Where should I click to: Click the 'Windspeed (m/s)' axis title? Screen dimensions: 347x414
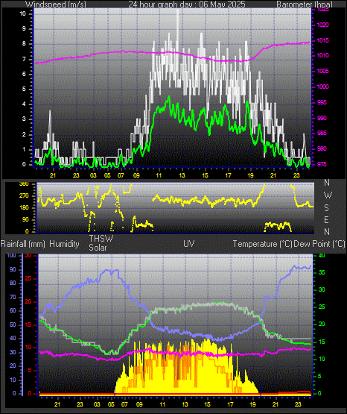click(x=56, y=4)
